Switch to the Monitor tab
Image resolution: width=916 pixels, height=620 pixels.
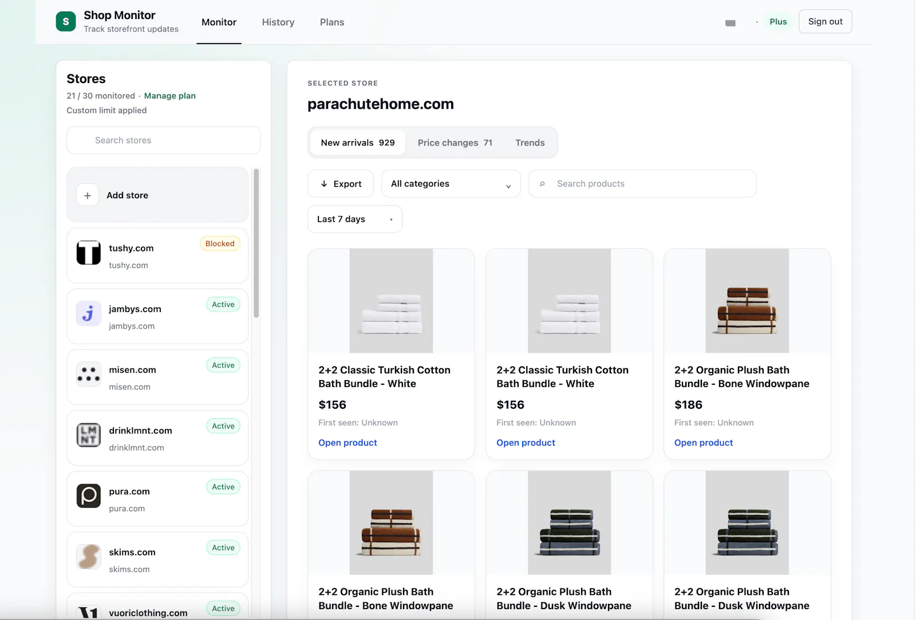[x=219, y=22]
